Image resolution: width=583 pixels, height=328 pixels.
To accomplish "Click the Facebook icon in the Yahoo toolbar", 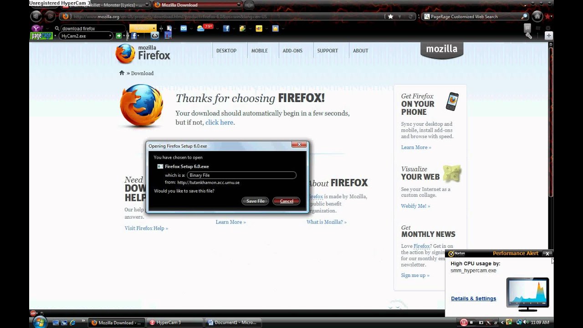I will coord(226,28).
